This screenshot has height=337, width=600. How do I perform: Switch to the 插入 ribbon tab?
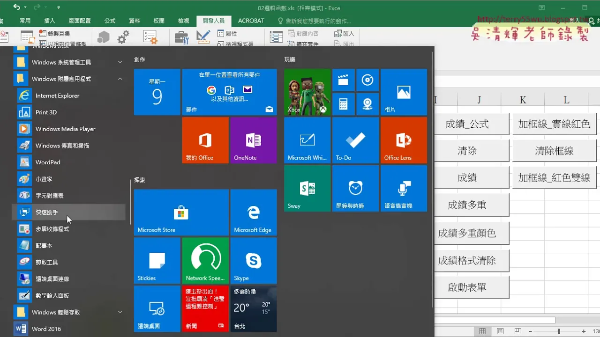(x=50, y=21)
